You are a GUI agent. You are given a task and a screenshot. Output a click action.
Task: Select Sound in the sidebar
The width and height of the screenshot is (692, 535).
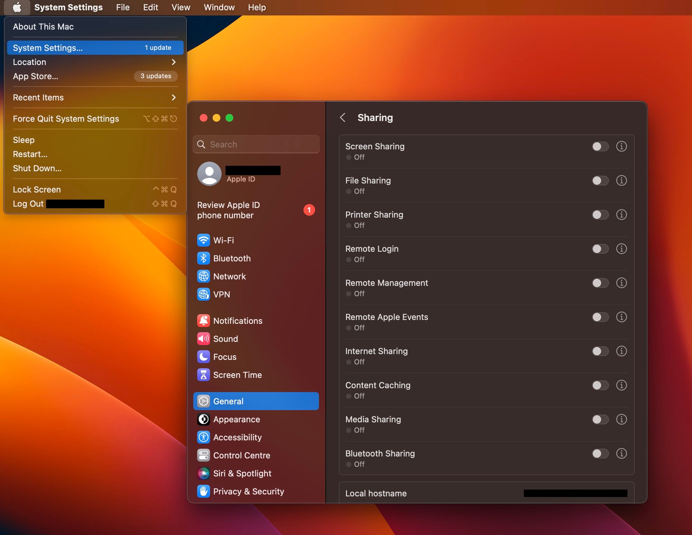[226, 339]
